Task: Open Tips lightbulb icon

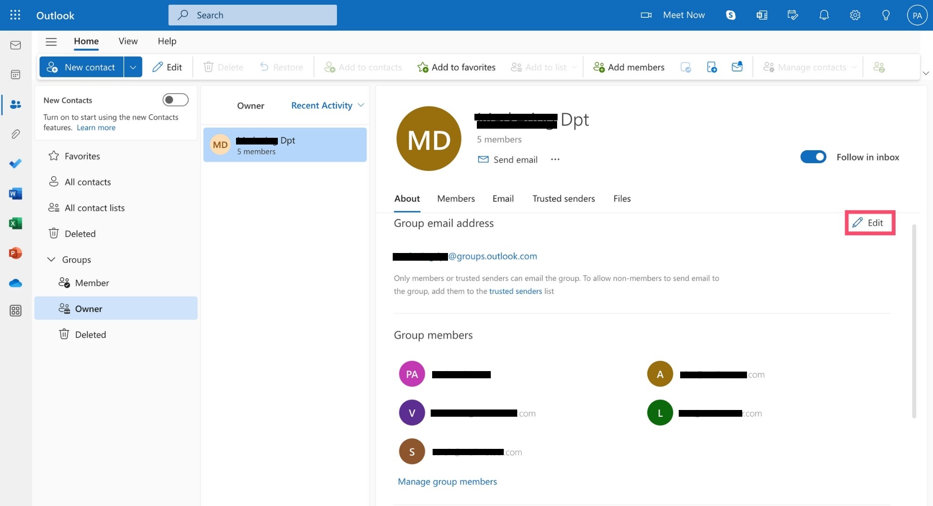Action: 886,15
